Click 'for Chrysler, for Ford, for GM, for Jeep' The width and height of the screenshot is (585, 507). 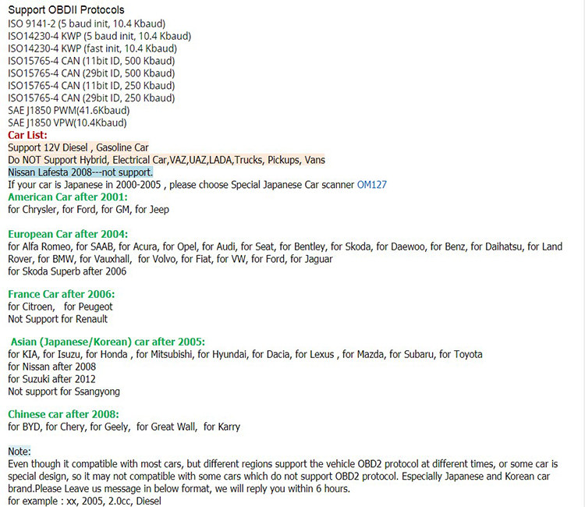88,209
